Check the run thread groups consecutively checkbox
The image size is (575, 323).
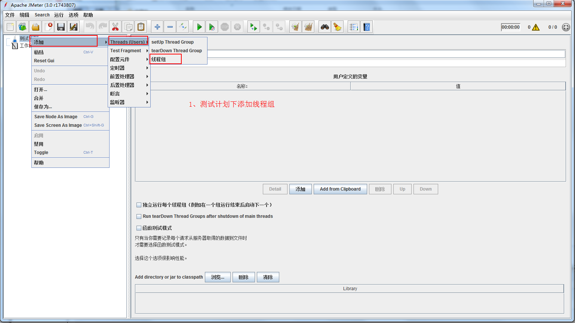click(x=139, y=205)
